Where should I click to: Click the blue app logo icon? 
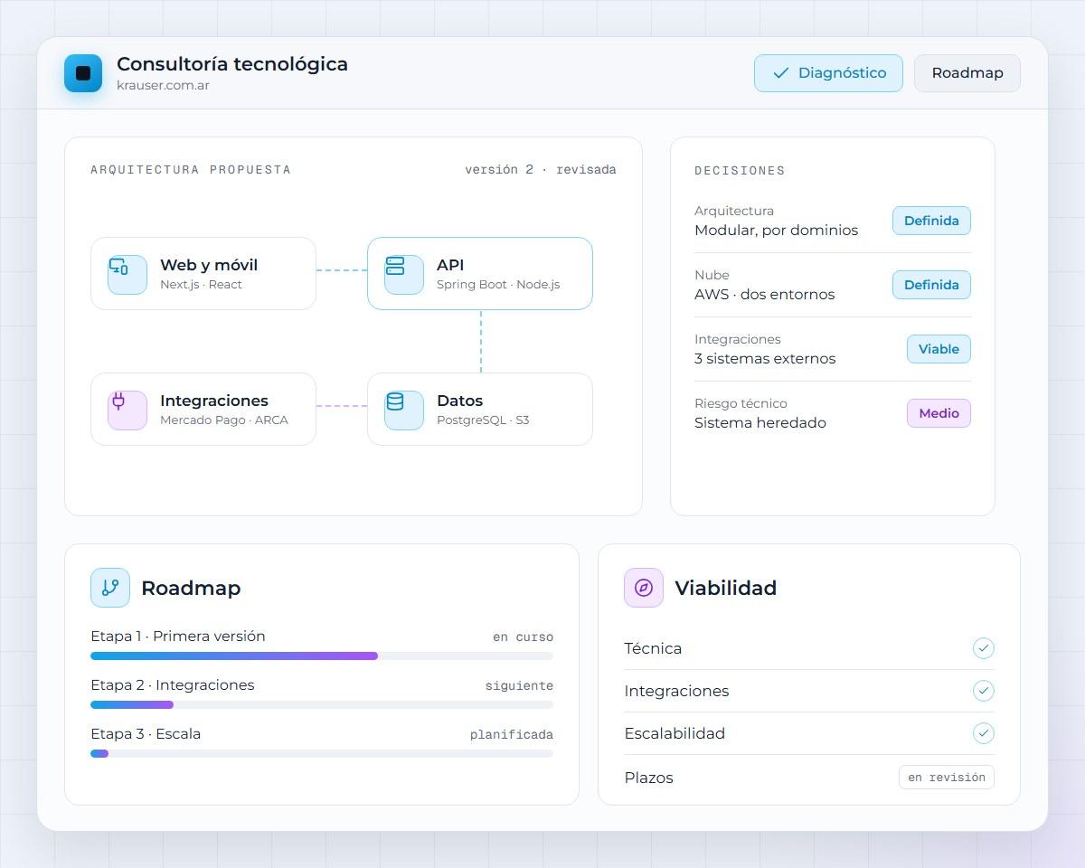[x=83, y=73]
